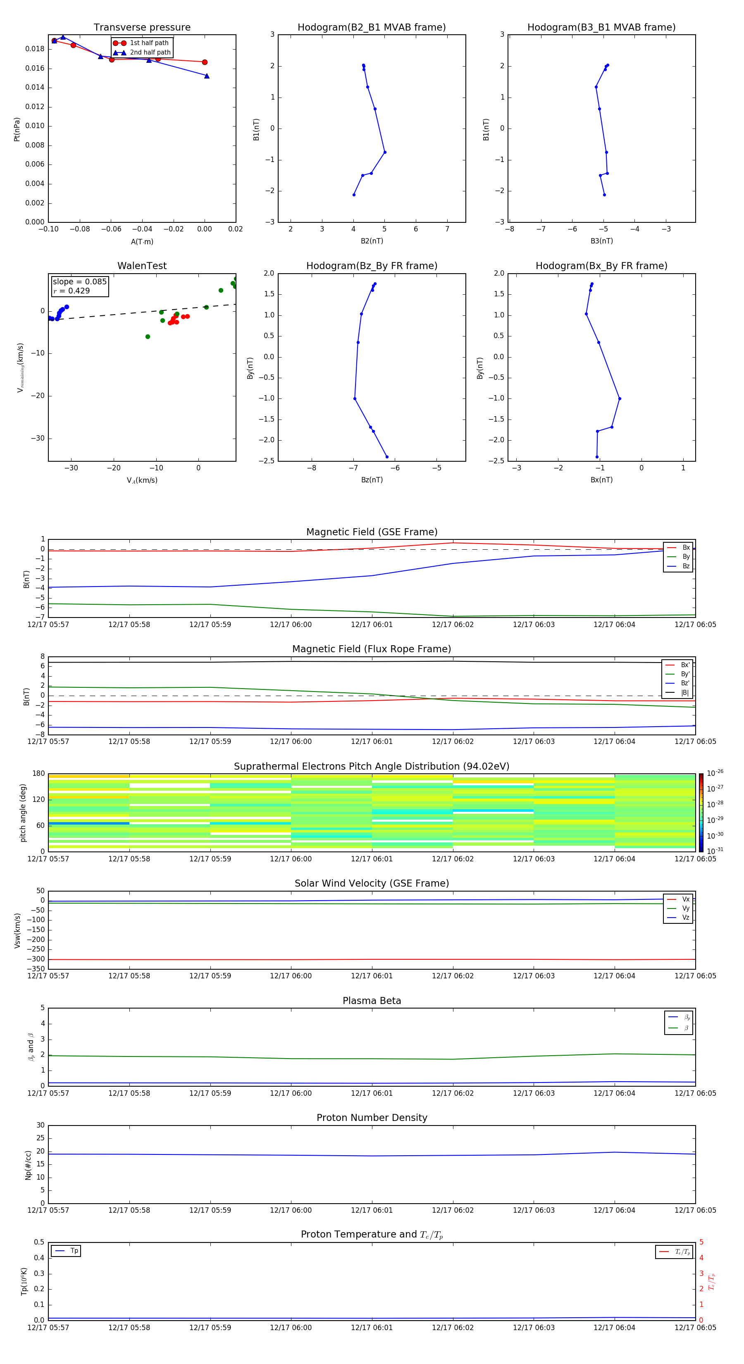The width and height of the screenshot is (744, 1364).
Task: Click the "Magnetic Field (GSE Frame)" title
Action: pyautogui.click(x=372, y=532)
